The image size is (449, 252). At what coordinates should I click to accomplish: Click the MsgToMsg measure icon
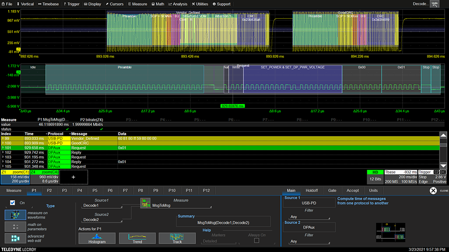pyautogui.click(x=145, y=203)
